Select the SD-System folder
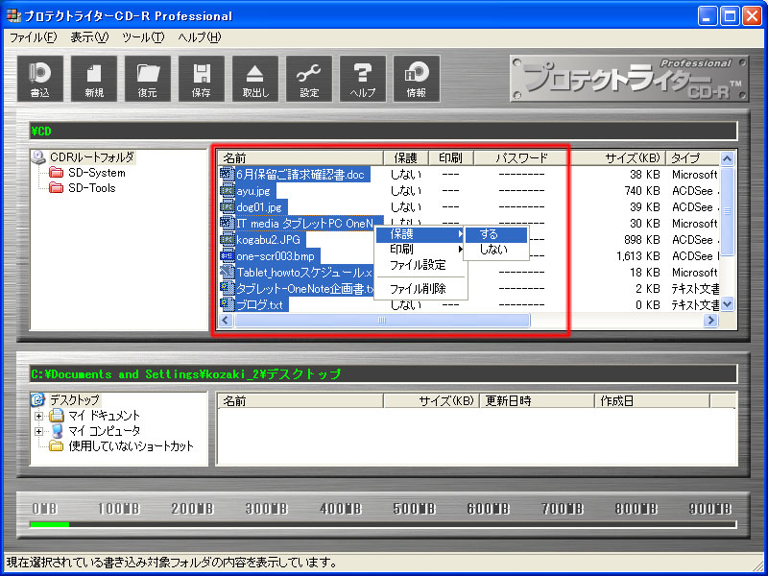 pyautogui.click(x=97, y=173)
